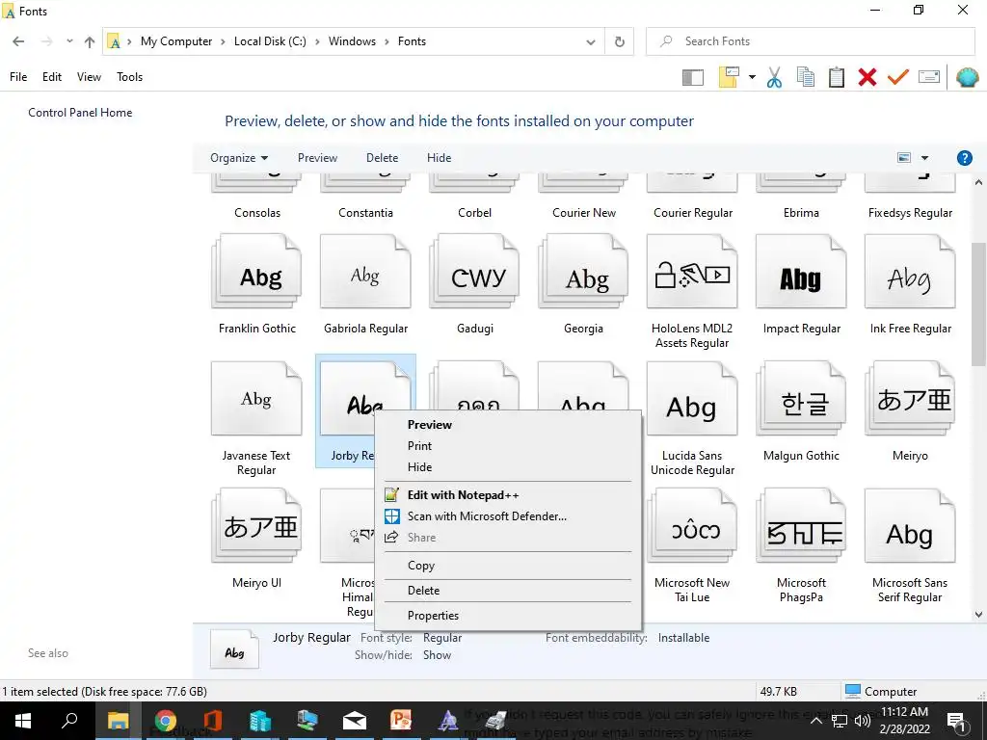Open the blue help question mark

pyautogui.click(x=964, y=158)
